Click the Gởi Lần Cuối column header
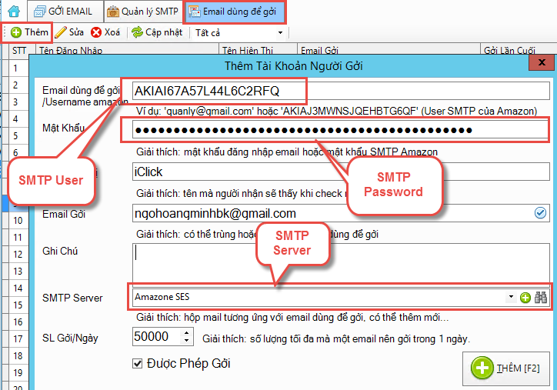 pyautogui.click(x=519, y=50)
